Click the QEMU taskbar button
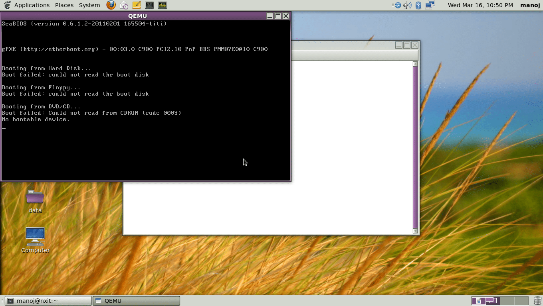Screen dimensions: 543x306 [x=136, y=301]
